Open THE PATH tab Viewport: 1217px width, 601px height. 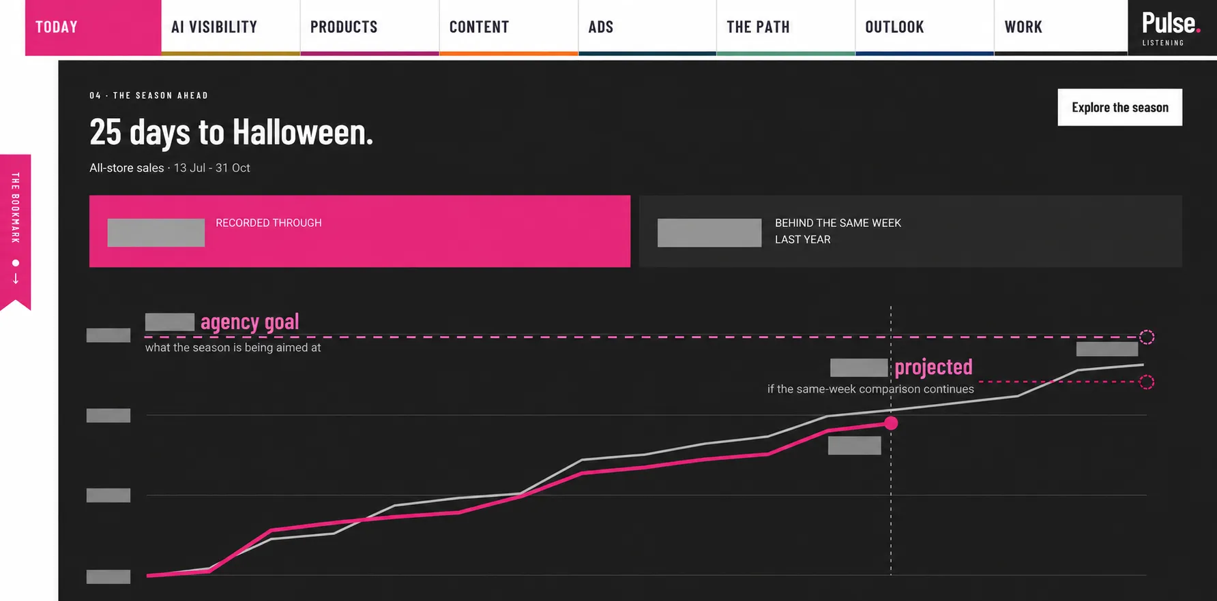coord(786,27)
